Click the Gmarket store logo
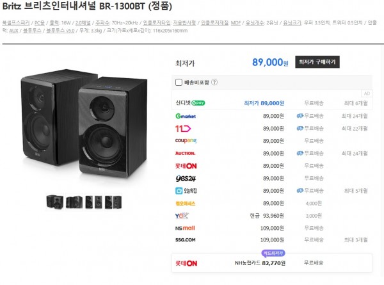 coord(186,116)
